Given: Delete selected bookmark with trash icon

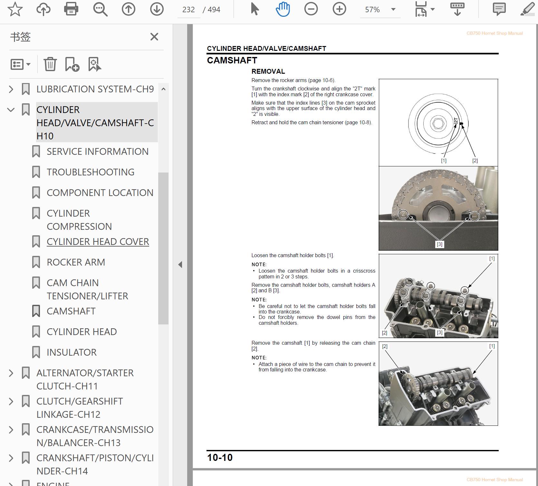Looking at the screenshot, I should (50, 64).
